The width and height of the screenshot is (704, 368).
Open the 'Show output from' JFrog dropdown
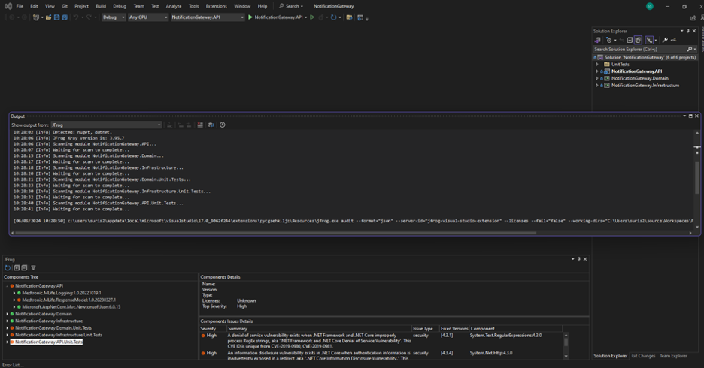(105, 125)
